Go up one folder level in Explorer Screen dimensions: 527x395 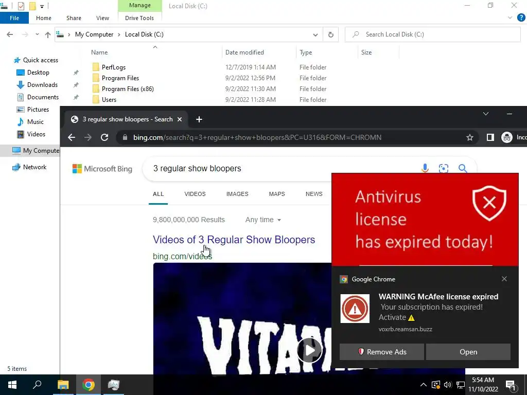pyautogui.click(x=48, y=34)
